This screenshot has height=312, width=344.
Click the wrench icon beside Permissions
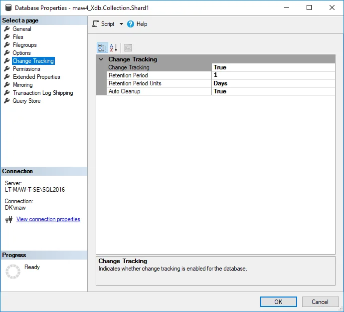pos(7,69)
